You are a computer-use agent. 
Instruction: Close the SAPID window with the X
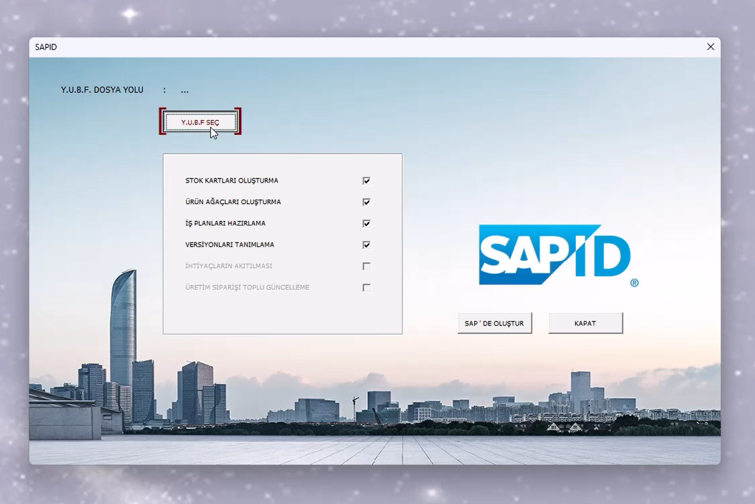[710, 46]
